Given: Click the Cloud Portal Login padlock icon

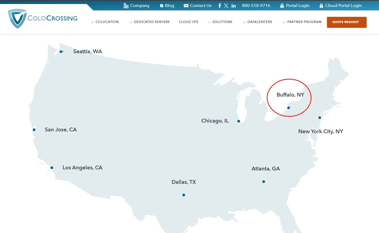Looking at the screenshot, I should 321,6.
